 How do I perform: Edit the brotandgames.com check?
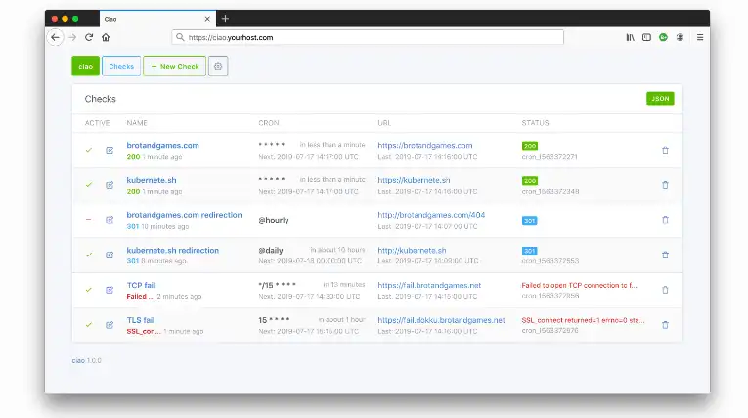point(110,150)
